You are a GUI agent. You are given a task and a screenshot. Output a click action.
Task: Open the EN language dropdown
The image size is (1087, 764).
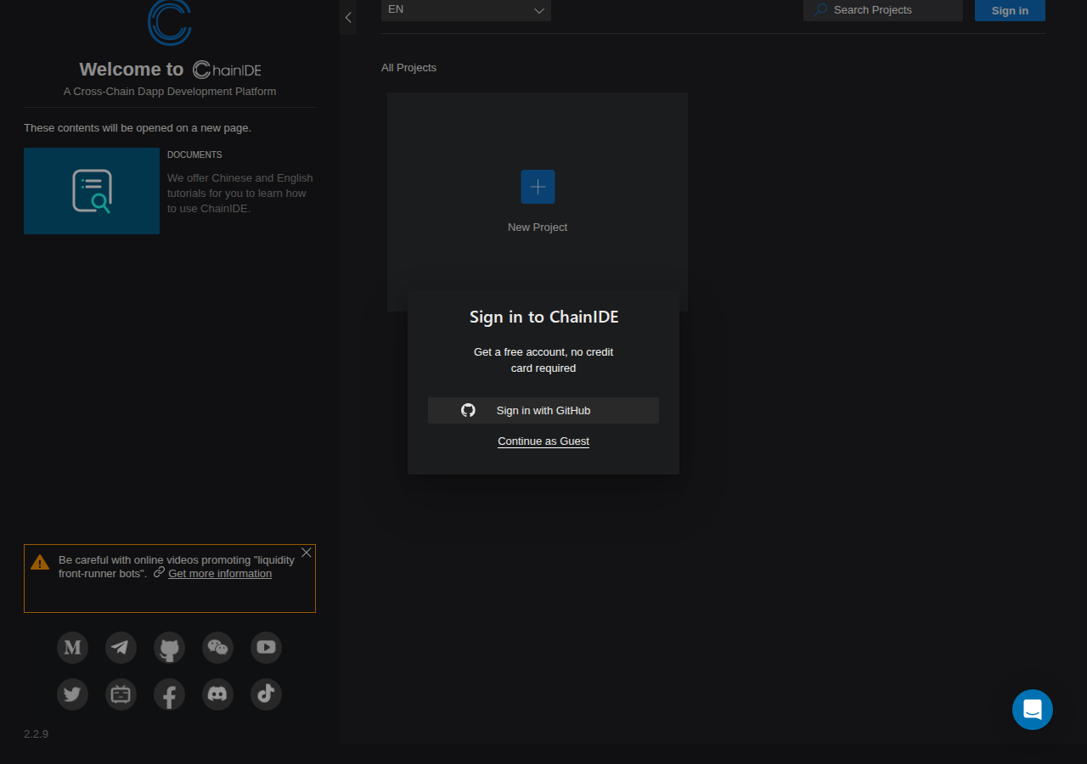466,10
